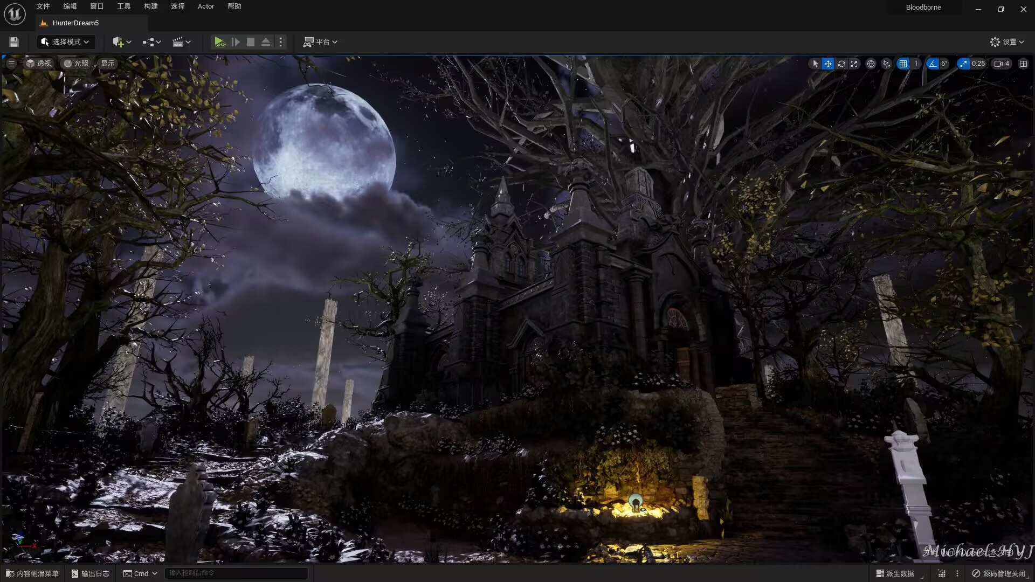Open the 选择 select menu
This screenshot has width=1035, height=582.
click(x=178, y=6)
